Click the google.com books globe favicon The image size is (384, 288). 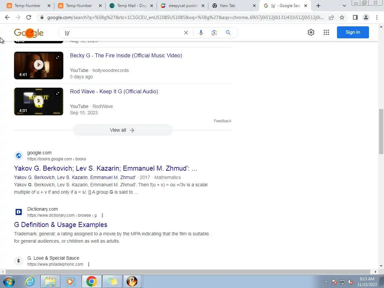[19, 156]
